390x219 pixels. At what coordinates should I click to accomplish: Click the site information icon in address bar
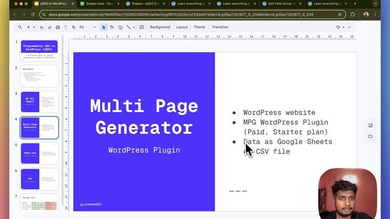click(x=44, y=15)
